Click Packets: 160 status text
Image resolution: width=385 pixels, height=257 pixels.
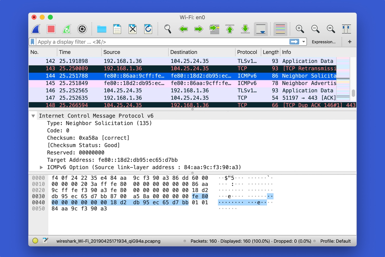click(204, 241)
